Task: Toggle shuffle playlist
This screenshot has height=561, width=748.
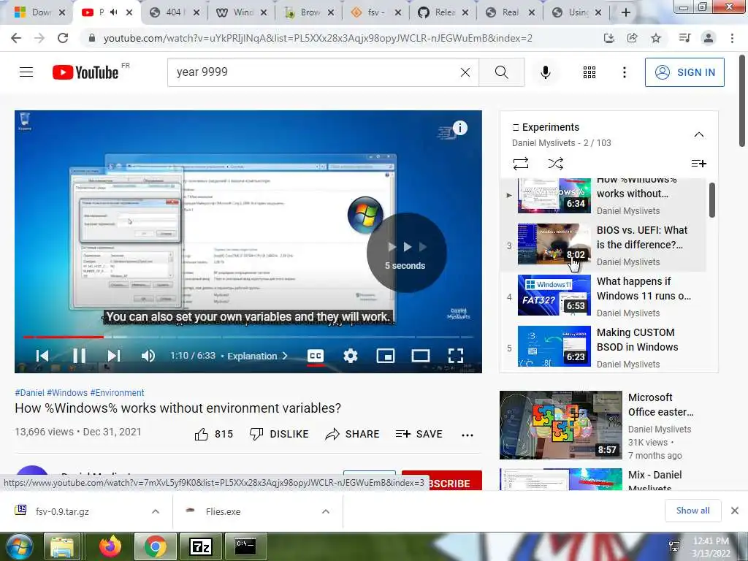Action: click(x=556, y=164)
